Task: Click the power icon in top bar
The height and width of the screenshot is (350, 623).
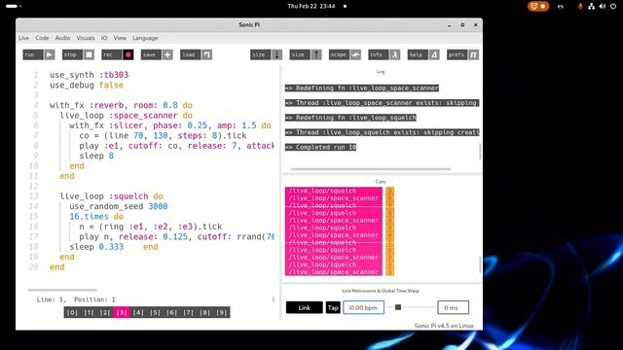Action: [x=612, y=7]
